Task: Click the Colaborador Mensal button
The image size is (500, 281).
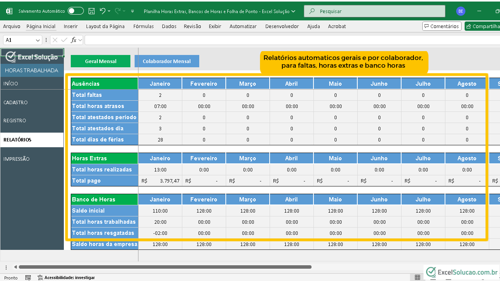Action: [167, 61]
